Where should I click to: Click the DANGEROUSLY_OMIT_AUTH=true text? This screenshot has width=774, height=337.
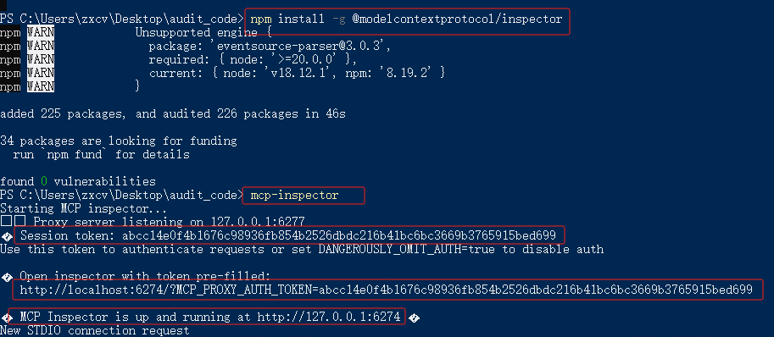tap(407, 249)
